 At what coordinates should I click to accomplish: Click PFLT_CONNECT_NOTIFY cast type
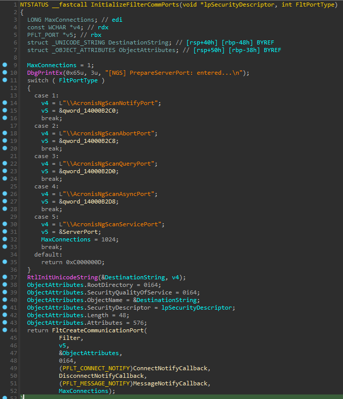[x=96, y=368]
